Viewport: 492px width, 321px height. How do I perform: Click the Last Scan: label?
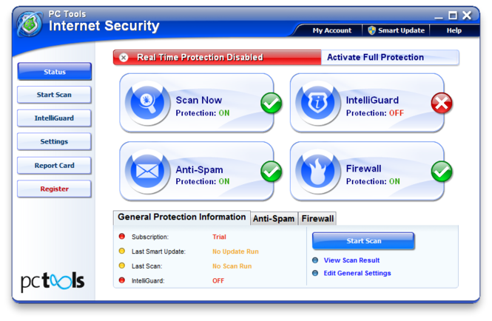[146, 266]
